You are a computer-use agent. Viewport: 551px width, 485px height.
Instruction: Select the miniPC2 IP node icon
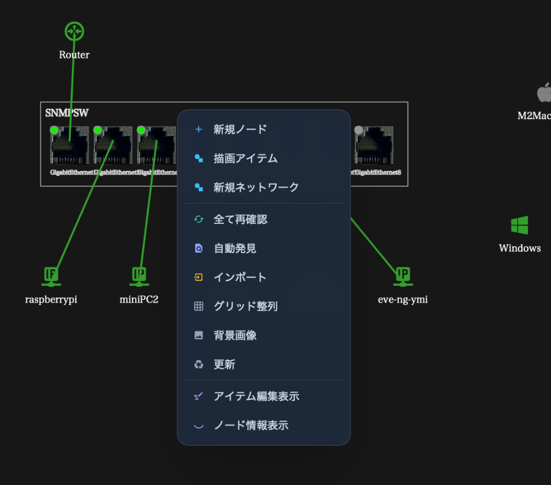coord(139,277)
